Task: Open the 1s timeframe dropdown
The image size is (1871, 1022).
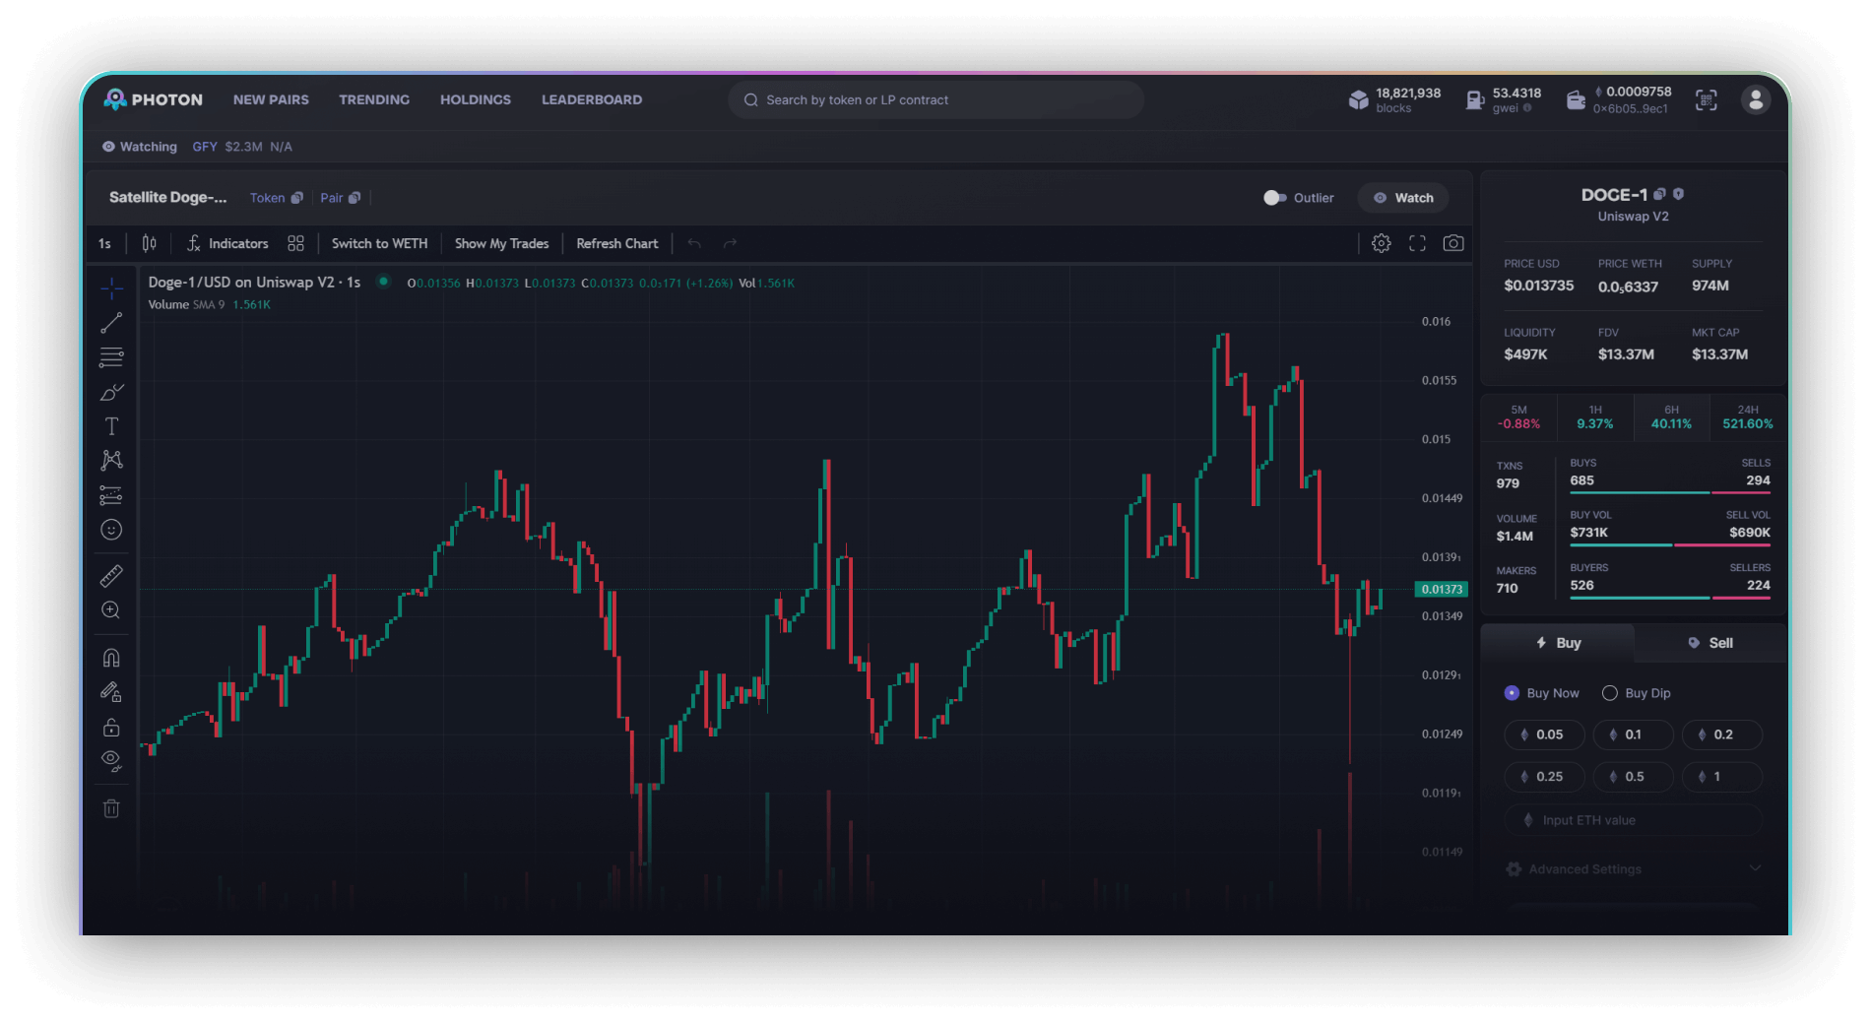Action: click(104, 243)
